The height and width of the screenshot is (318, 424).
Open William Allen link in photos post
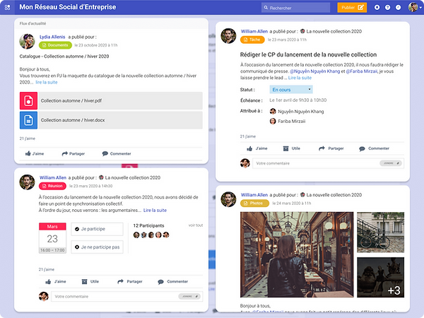(x=254, y=195)
